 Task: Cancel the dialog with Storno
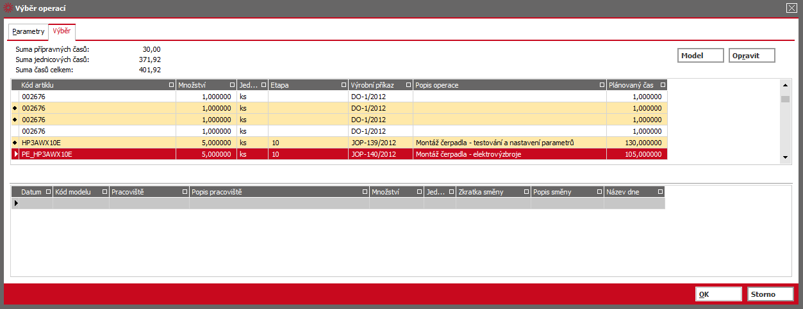point(770,294)
